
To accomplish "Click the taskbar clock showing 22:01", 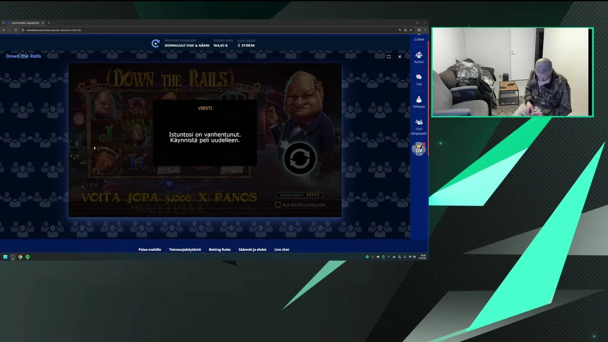I will point(422,256).
